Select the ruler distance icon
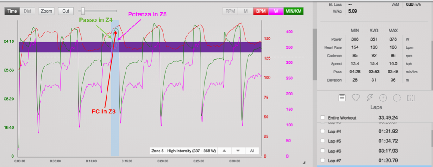Viewport: 433px width, 167px height. click(x=411, y=98)
